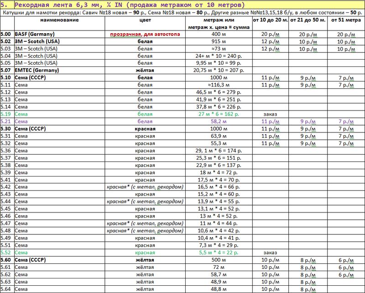The image size is (365, 293).
Task: Click '13 м * 4 = 52 р.' cell
Action: coord(219,216)
